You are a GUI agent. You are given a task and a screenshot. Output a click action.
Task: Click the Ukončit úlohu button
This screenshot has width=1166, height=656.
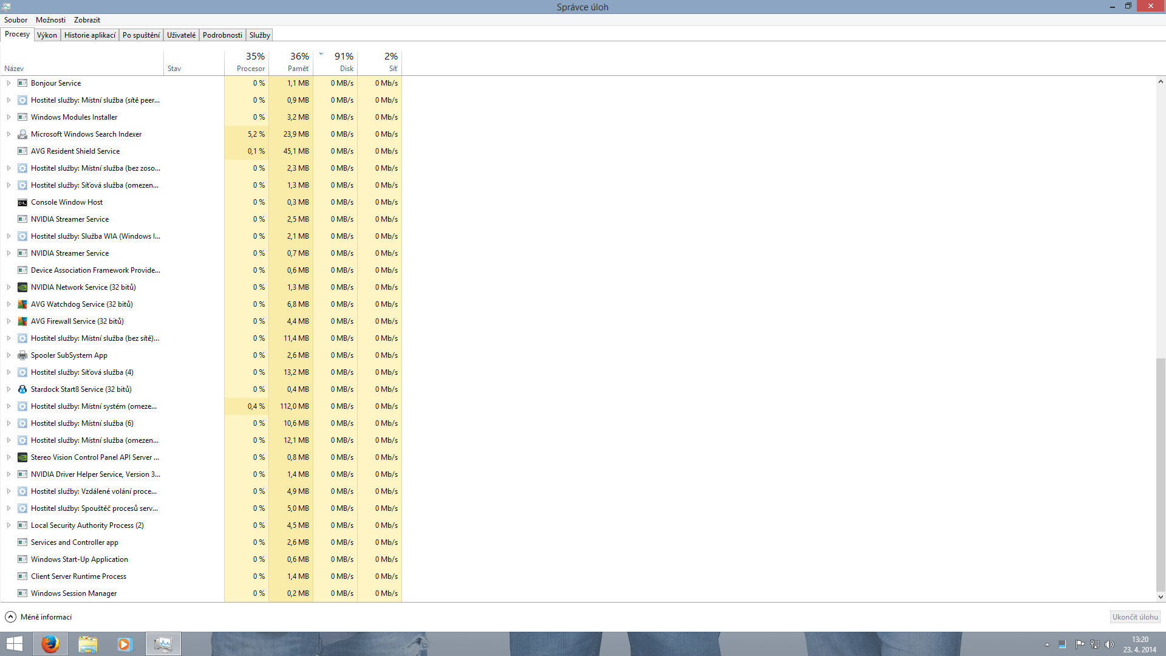[x=1134, y=617]
